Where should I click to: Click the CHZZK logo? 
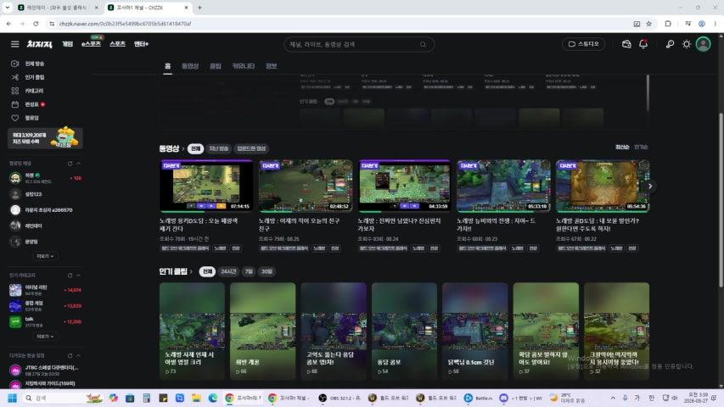coord(39,44)
